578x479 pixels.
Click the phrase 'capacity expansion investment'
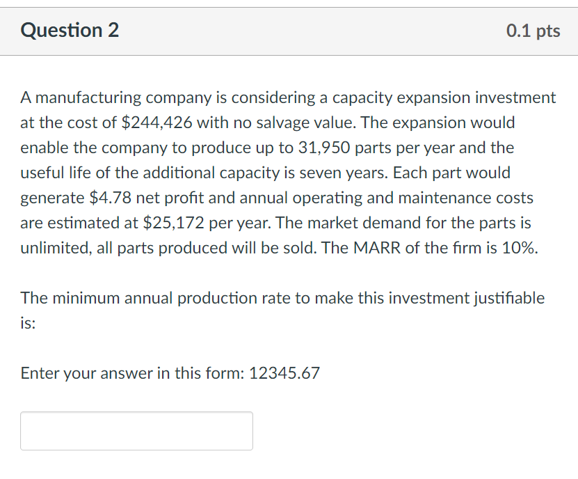point(444,97)
